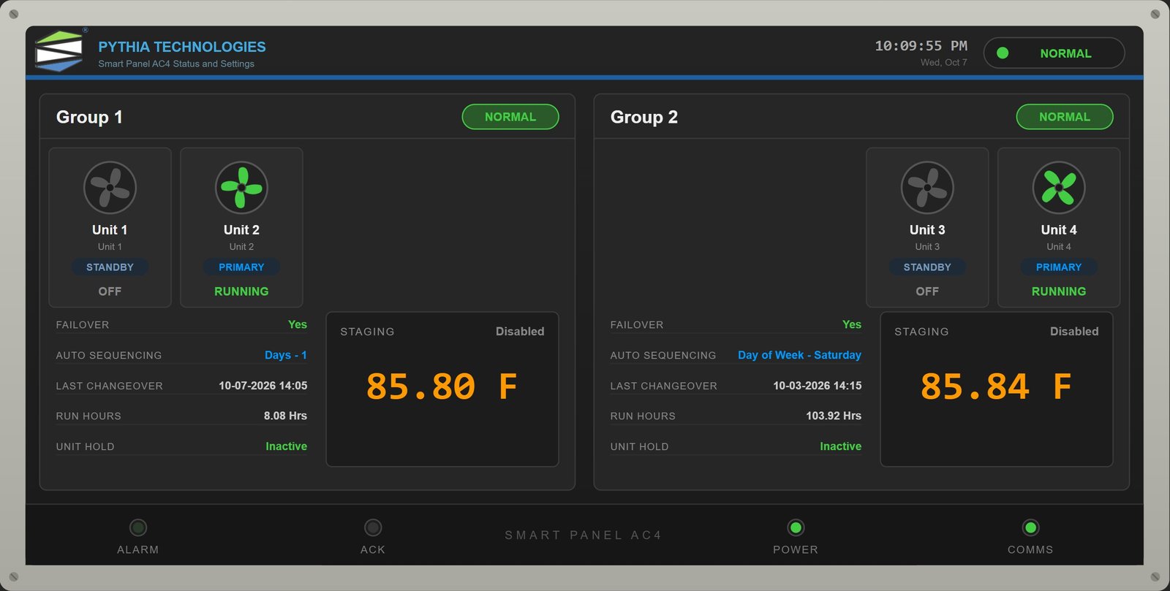Click Group 2 Failover value Yes
1170x591 pixels.
pos(852,324)
